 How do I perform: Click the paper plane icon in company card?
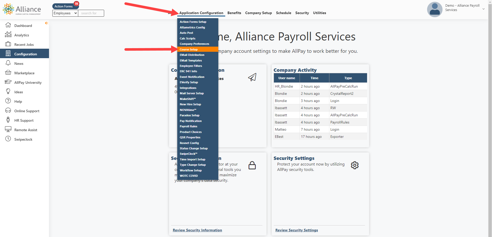pyautogui.click(x=252, y=77)
